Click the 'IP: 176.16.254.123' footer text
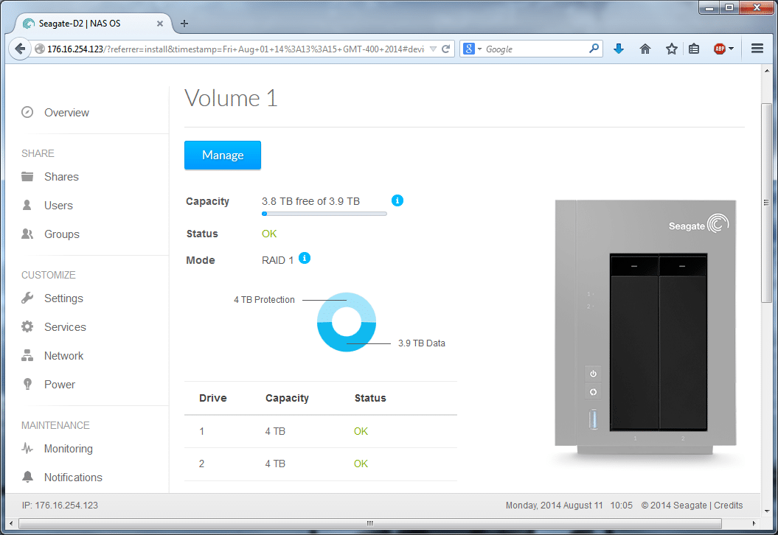Viewport: 778px width, 535px height. (x=60, y=505)
